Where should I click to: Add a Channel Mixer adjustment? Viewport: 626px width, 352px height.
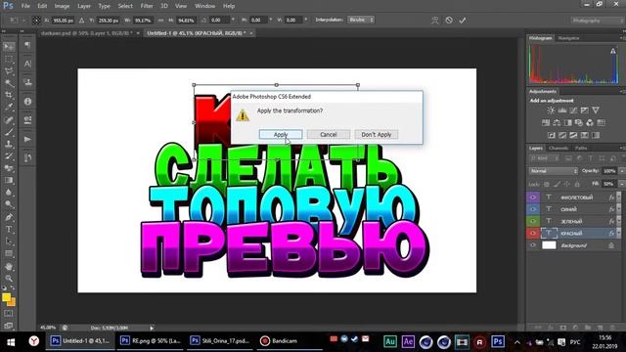590,123
